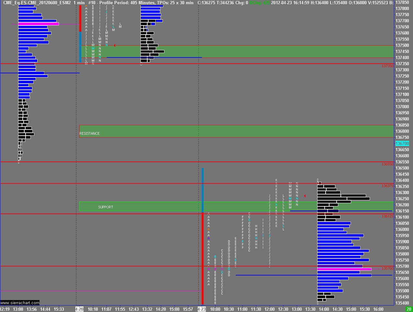Screen dimensions: 413x312
Task: Click the 4-23 date marker on the time axis
Action: click(202, 309)
